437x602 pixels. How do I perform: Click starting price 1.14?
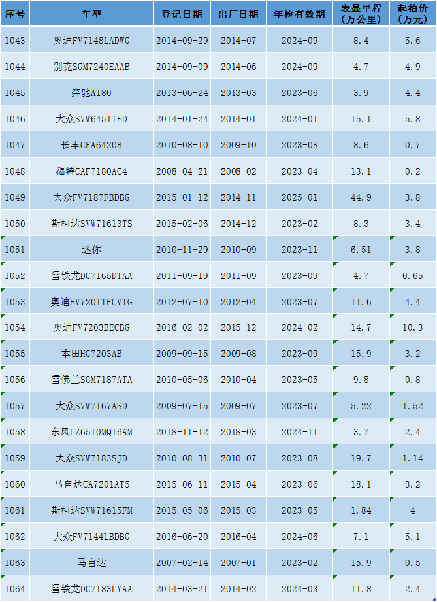click(413, 458)
